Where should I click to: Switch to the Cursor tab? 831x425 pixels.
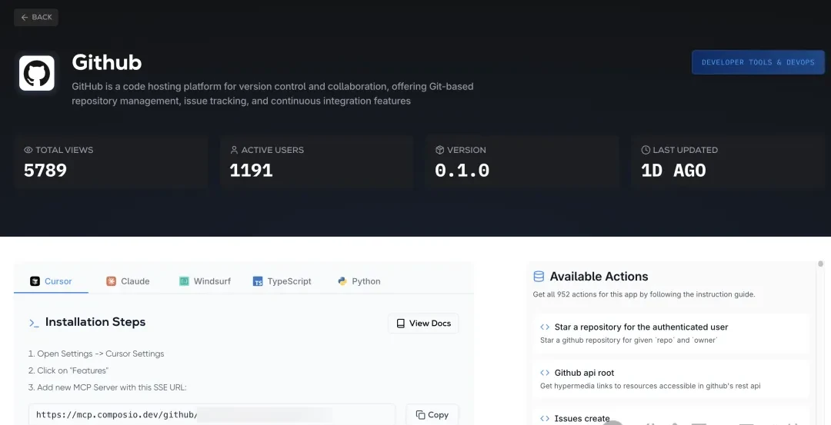coord(51,281)
